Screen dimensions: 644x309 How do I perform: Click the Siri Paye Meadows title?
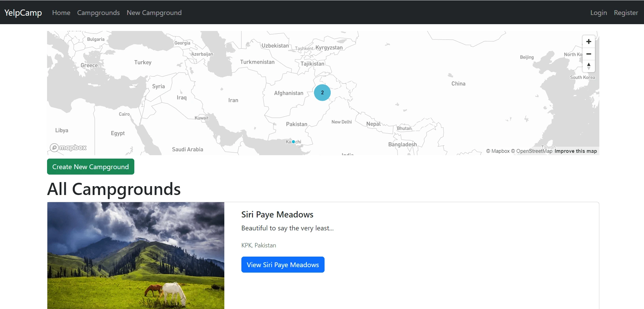(x=277, y=214)
